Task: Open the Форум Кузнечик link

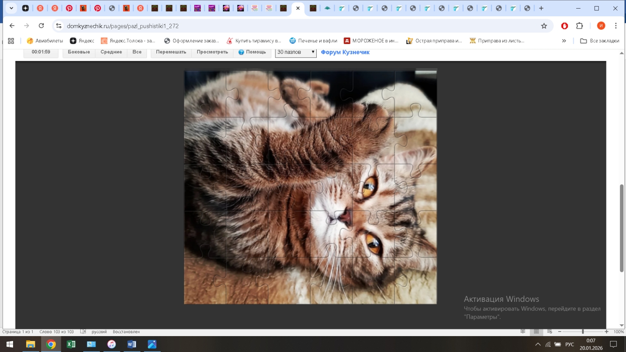Action: coord(345,52)
